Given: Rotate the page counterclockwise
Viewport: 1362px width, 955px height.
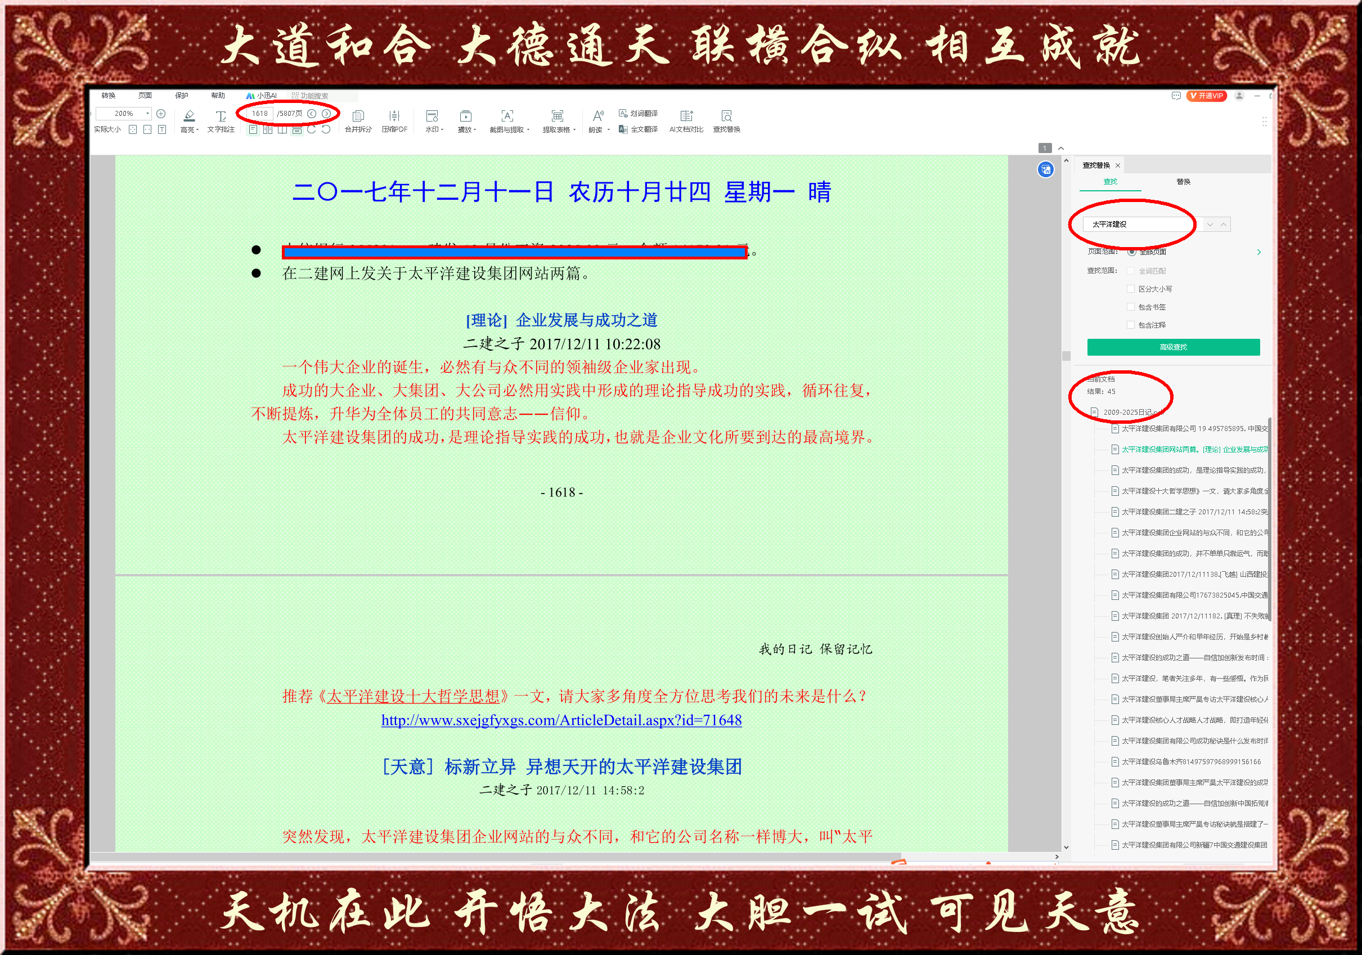Looking at the screenshot, I should (x=326, y=129).
